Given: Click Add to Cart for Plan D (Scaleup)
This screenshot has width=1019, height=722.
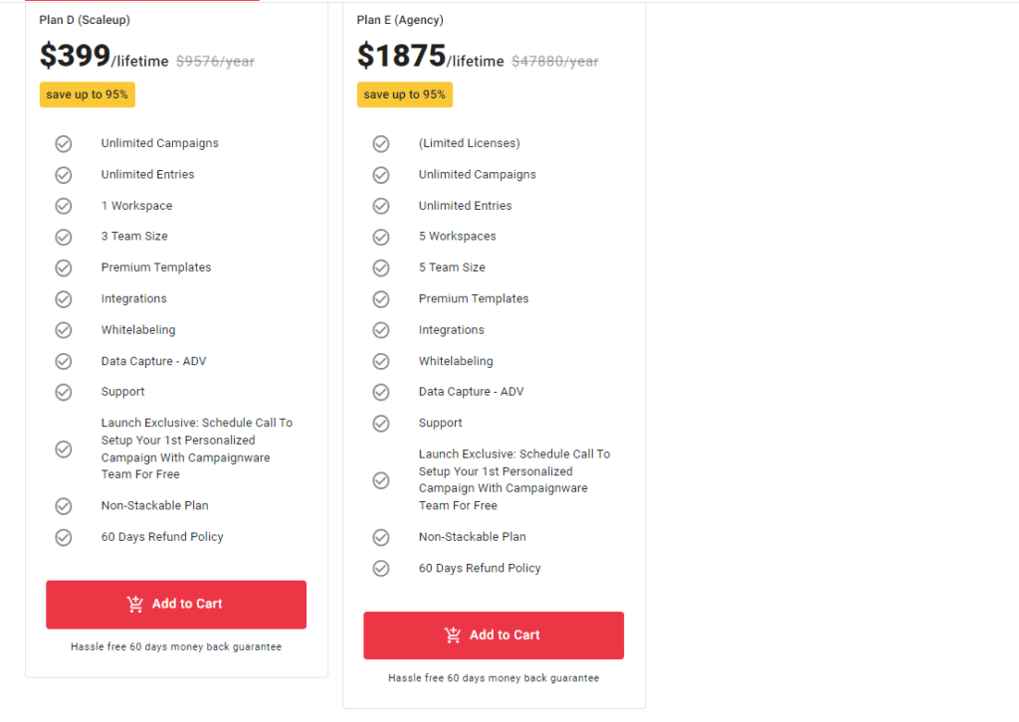Looking at the screenshot, I should [175, 604].
